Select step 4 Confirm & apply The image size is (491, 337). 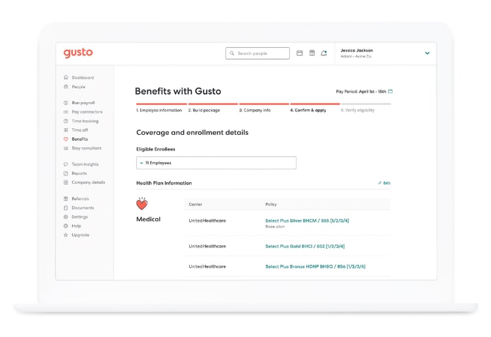308,110
